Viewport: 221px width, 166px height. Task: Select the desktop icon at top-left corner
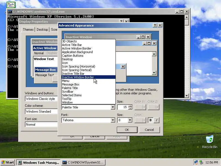point(11,5)
